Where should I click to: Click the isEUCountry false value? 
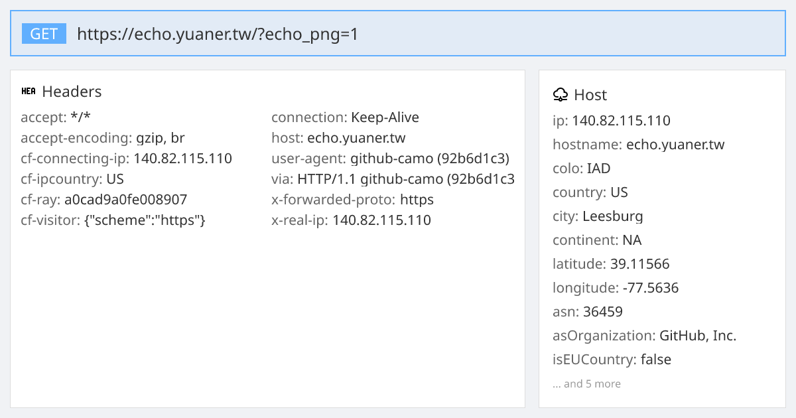656,360
